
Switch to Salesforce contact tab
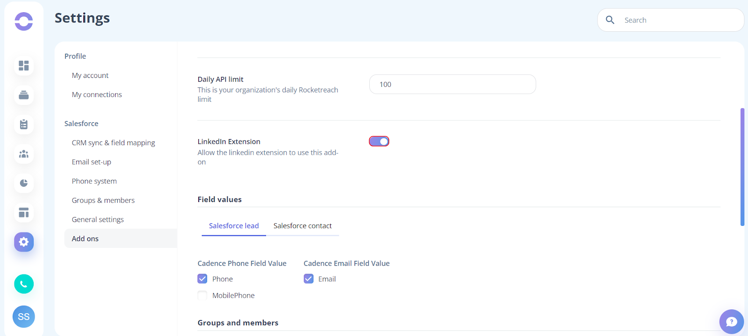pyautogui.click(x=302, y=226)
